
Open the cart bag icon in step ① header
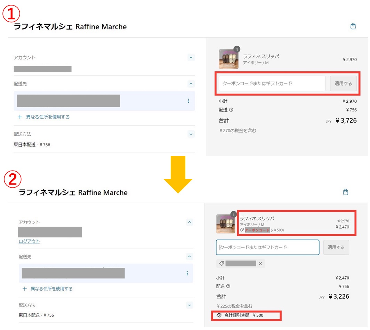[353, 26]
